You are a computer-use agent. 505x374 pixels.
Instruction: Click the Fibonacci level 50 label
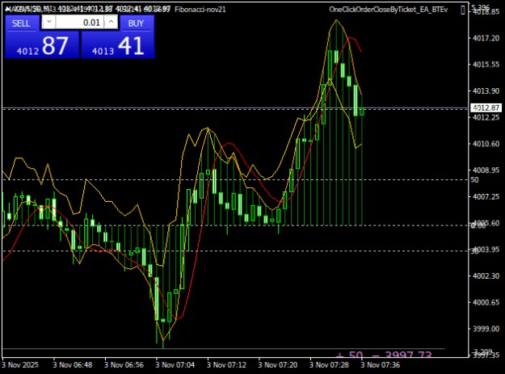point(474,180)
